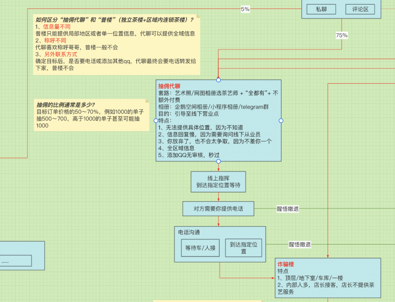Select the 等待车/人接 box
Viewport: 395px width, 302px height.
pyautogui.click(x=200, y=248)
